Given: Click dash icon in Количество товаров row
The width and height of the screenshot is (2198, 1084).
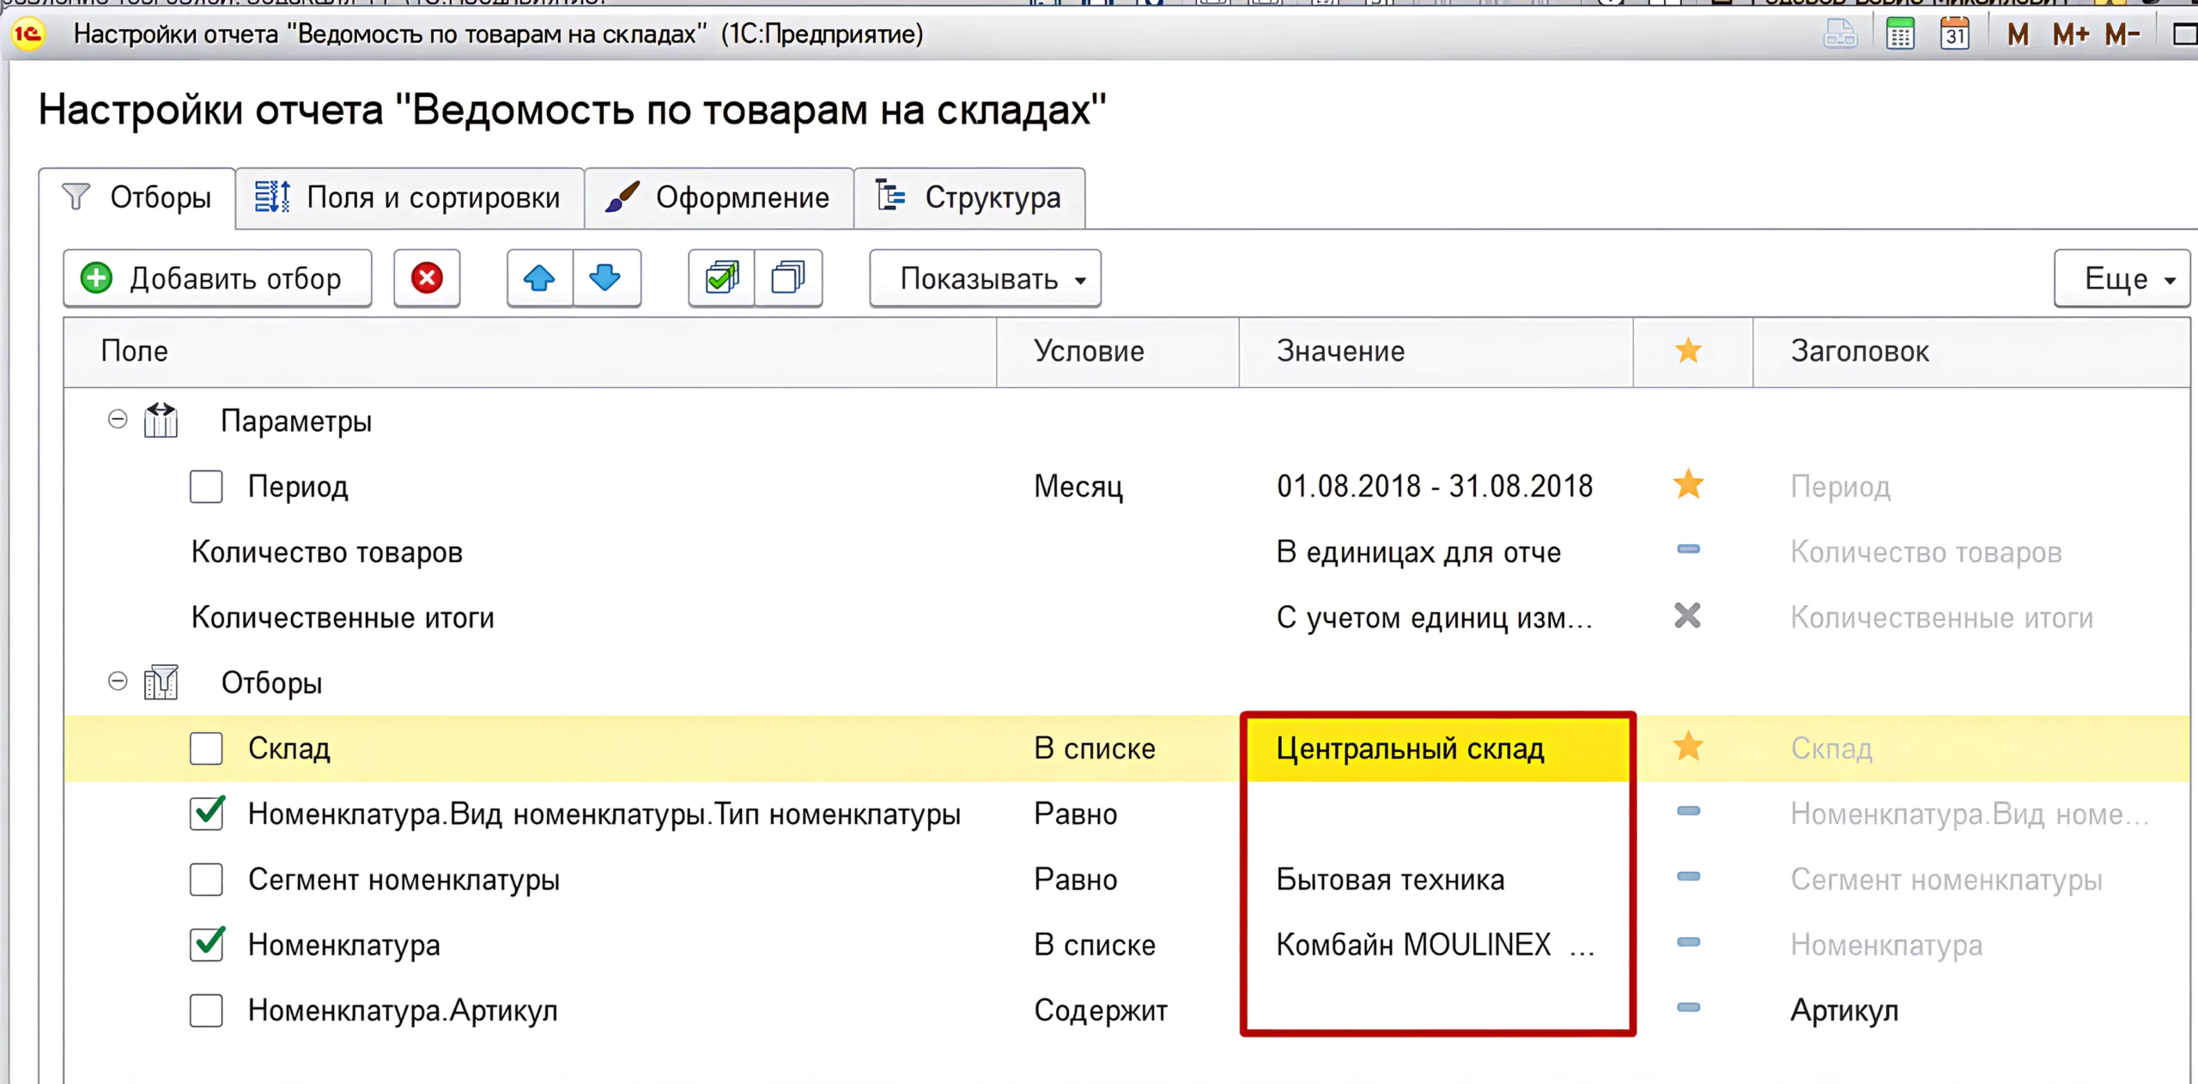Looking at the screenshot, I should [x=1688, y=549].
